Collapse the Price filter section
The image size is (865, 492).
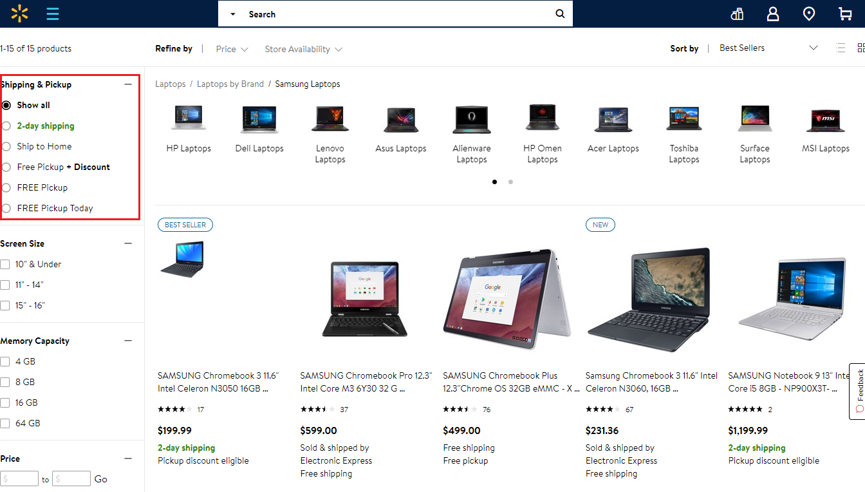tap(128, 459)
